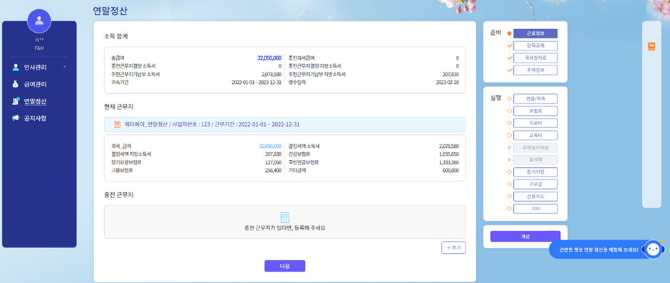
Task: Select the 인적공제 step
Action: point(535,46)
